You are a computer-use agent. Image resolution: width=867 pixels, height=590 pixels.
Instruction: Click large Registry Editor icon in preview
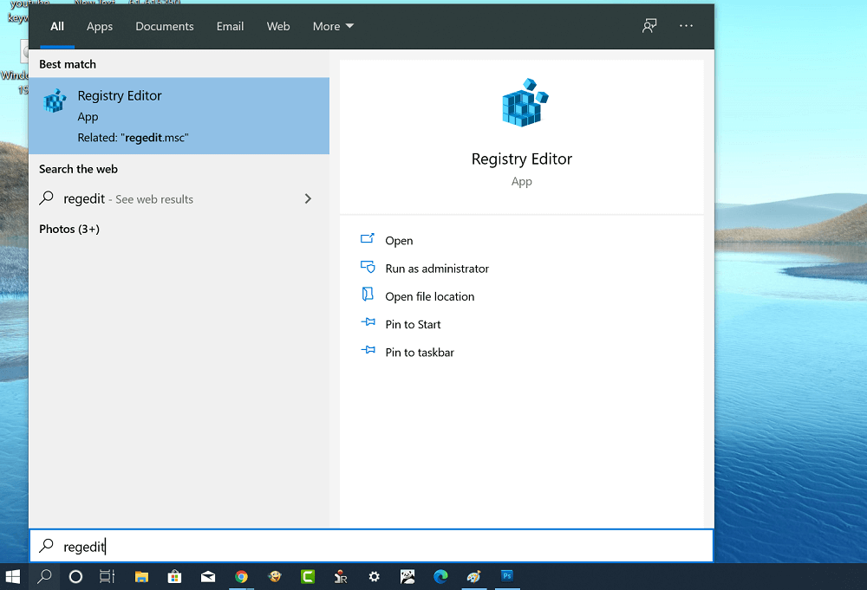pos(525,103)
